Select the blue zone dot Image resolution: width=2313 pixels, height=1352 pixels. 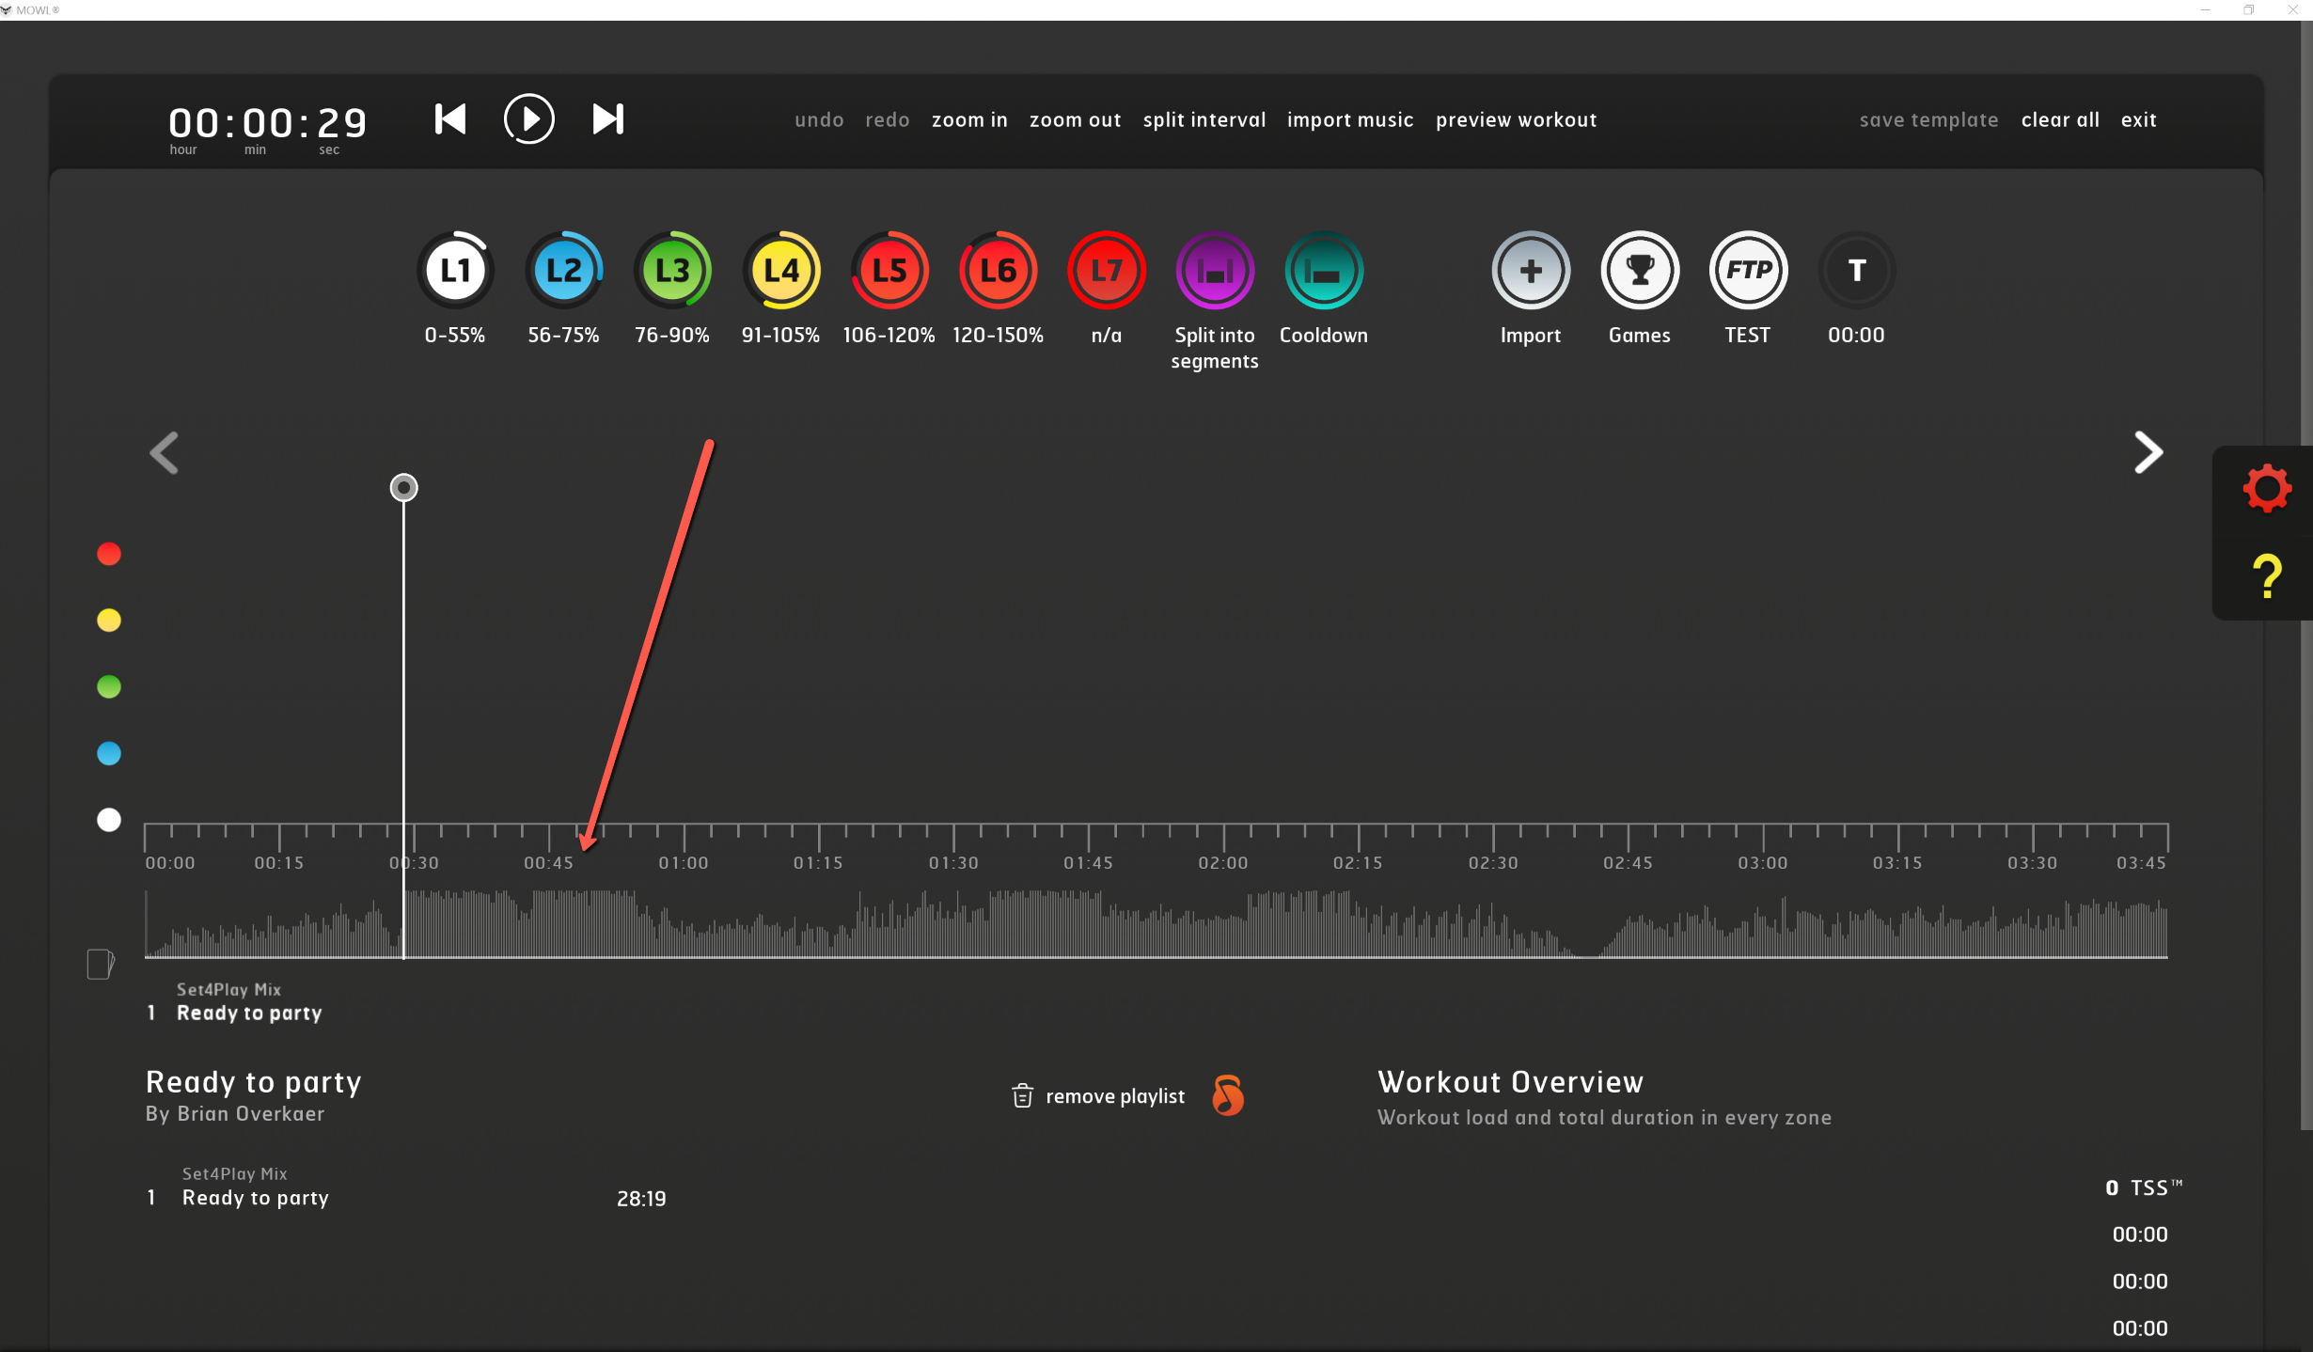(109, 753)
